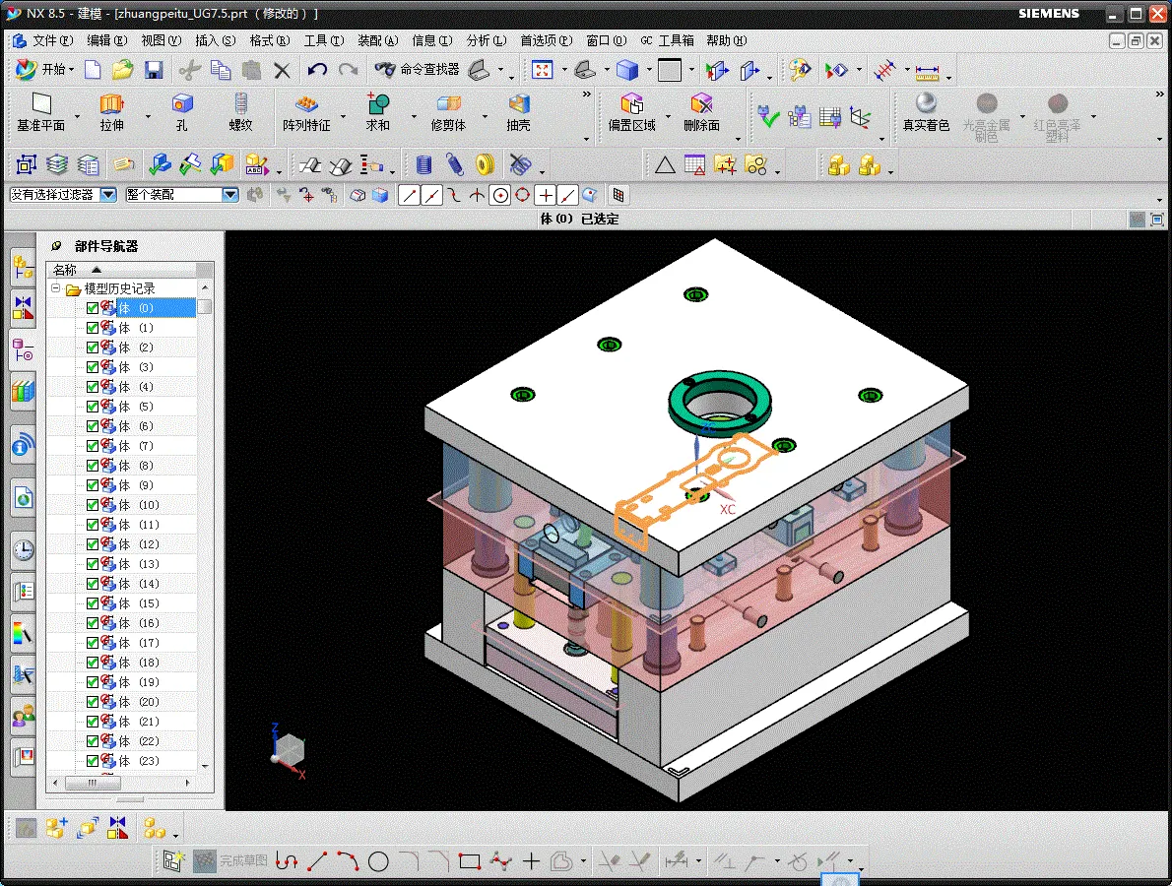Choose the 求和 (Unite) tool
Image resolution: width=1172 pixels, height=886 pixels.
click(x=378, y=112)
